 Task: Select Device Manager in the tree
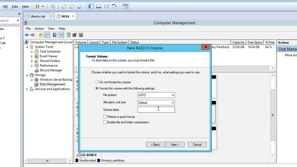(51, 70)
